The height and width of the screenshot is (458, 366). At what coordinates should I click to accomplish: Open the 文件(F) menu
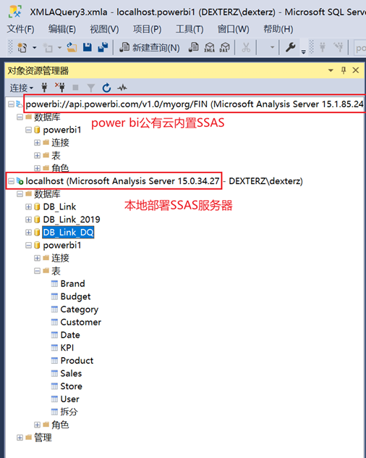(x=20, y=29)
